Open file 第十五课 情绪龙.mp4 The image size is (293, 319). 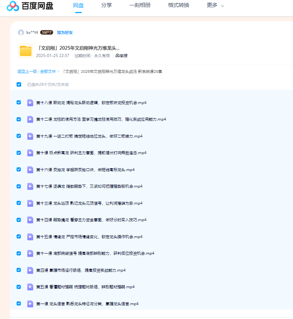(89, 237)
